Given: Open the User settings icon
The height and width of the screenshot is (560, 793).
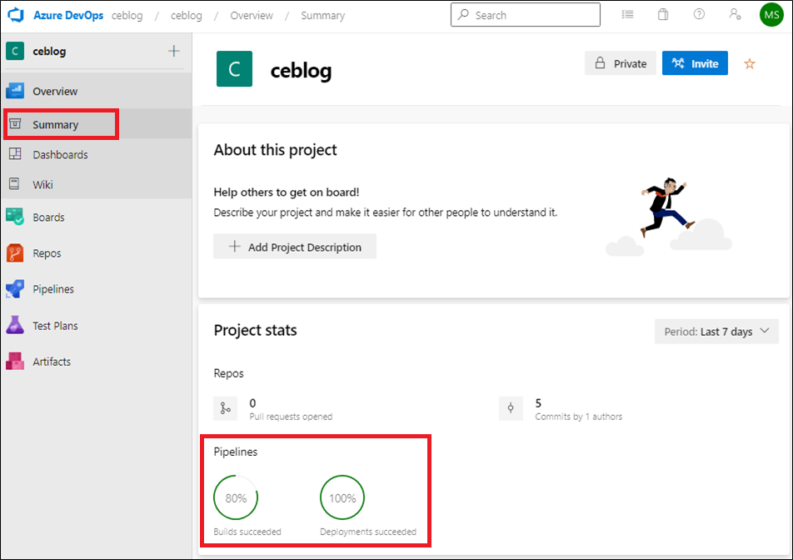Looking at the screenshot, I should 735,15.
